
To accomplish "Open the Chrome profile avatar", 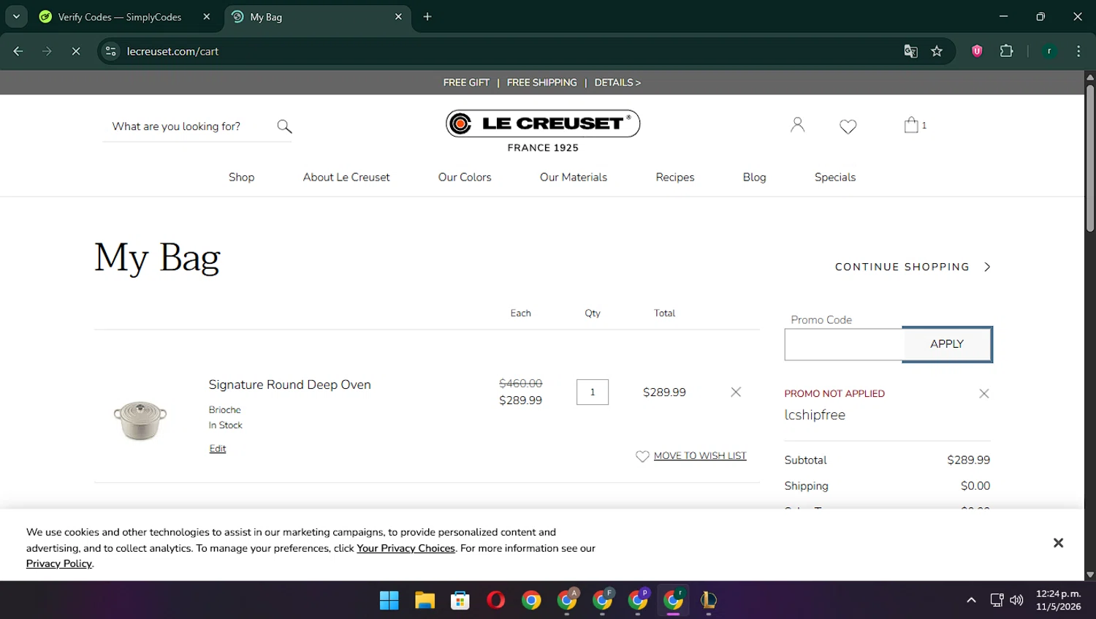I will (x=1049, y=51).
